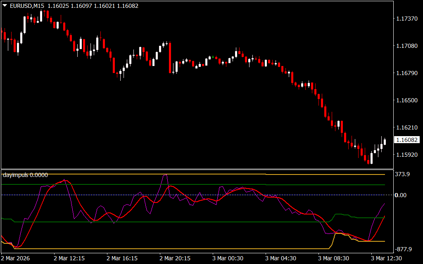Click the 1.15920 price scale label
Screen dimensions: 423x264
point(406,155)
